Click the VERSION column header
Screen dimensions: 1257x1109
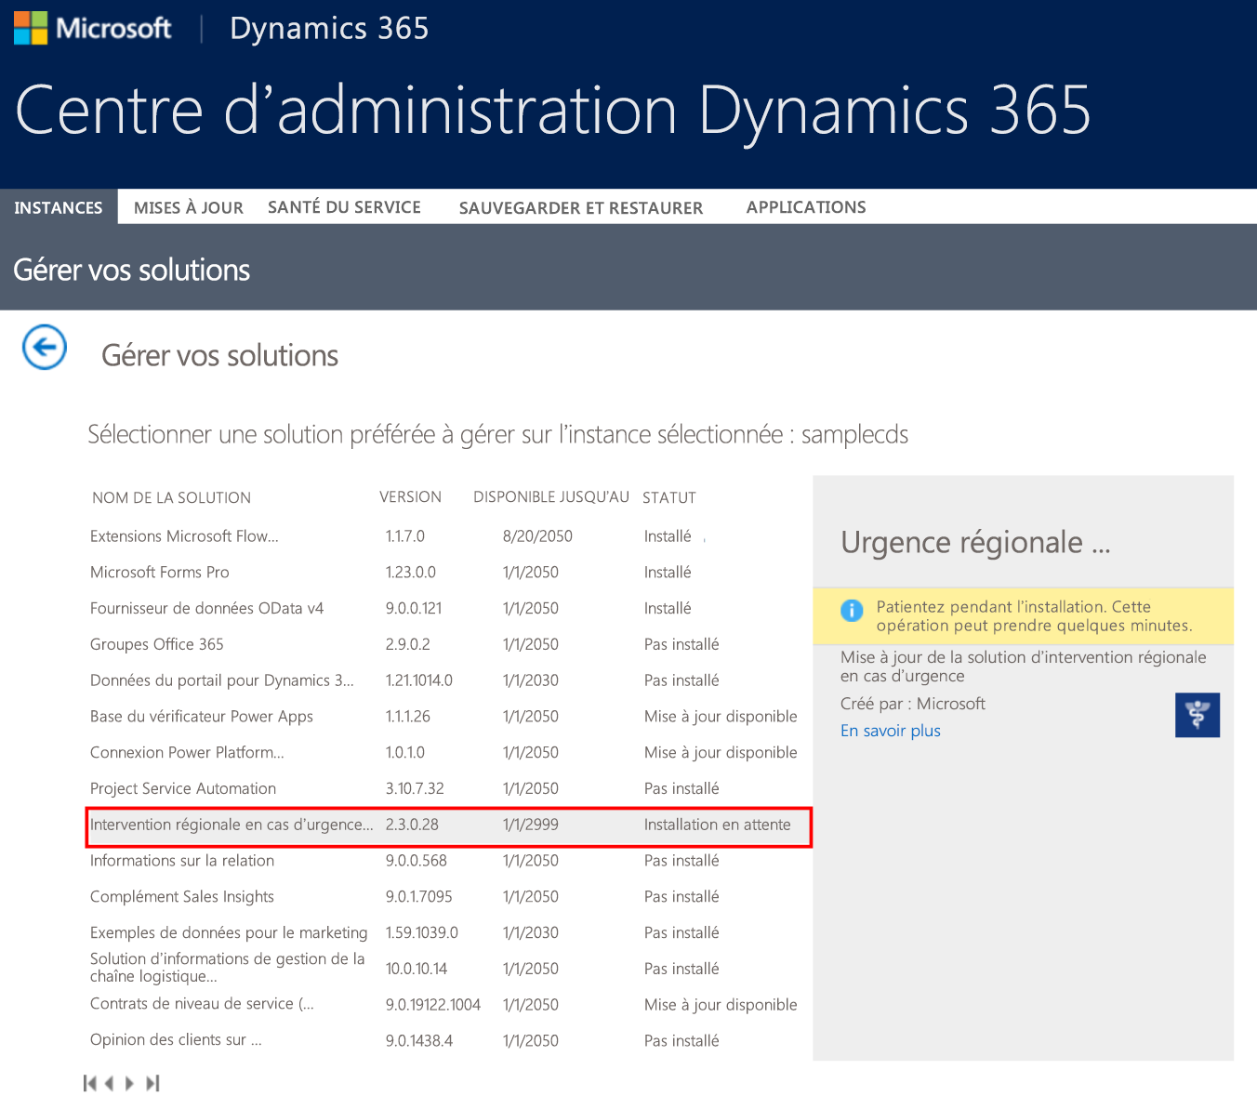tap(410, 497)
